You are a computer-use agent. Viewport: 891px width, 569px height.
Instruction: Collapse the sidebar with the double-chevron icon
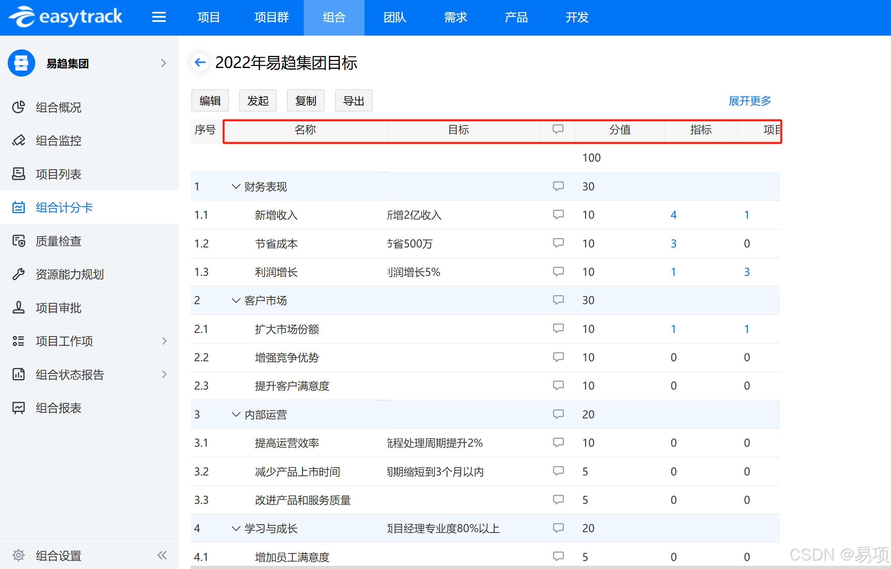[x=162, y=555]
